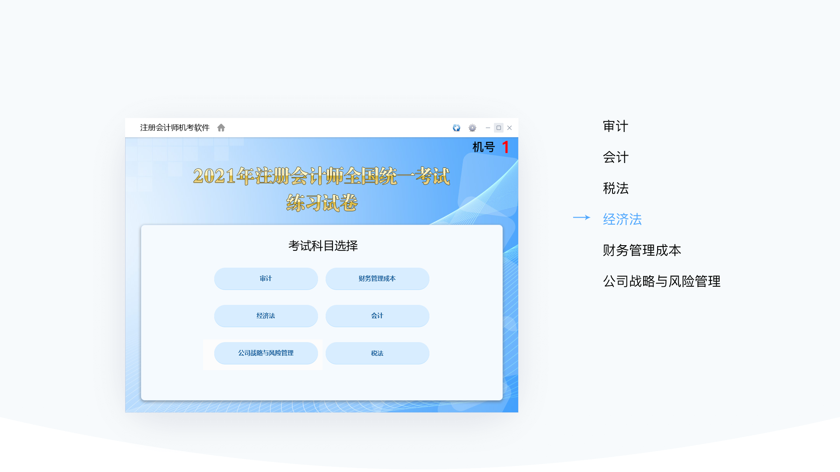This screenshot has height=472, width=840.
Task: Click the 机号 label
Action: click(x=483, y=147)
